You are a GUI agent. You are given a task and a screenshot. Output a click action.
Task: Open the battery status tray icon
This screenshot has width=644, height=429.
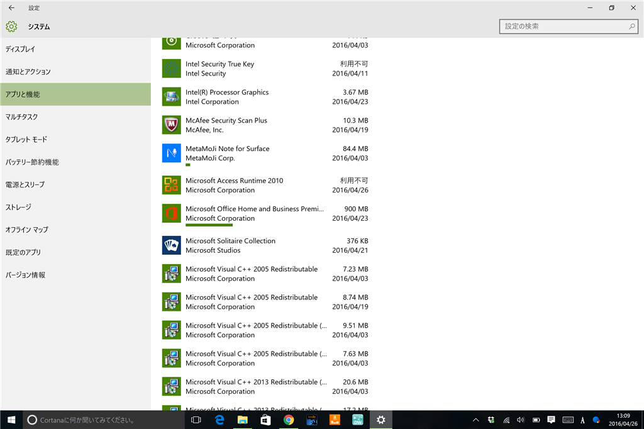(536, 420)
